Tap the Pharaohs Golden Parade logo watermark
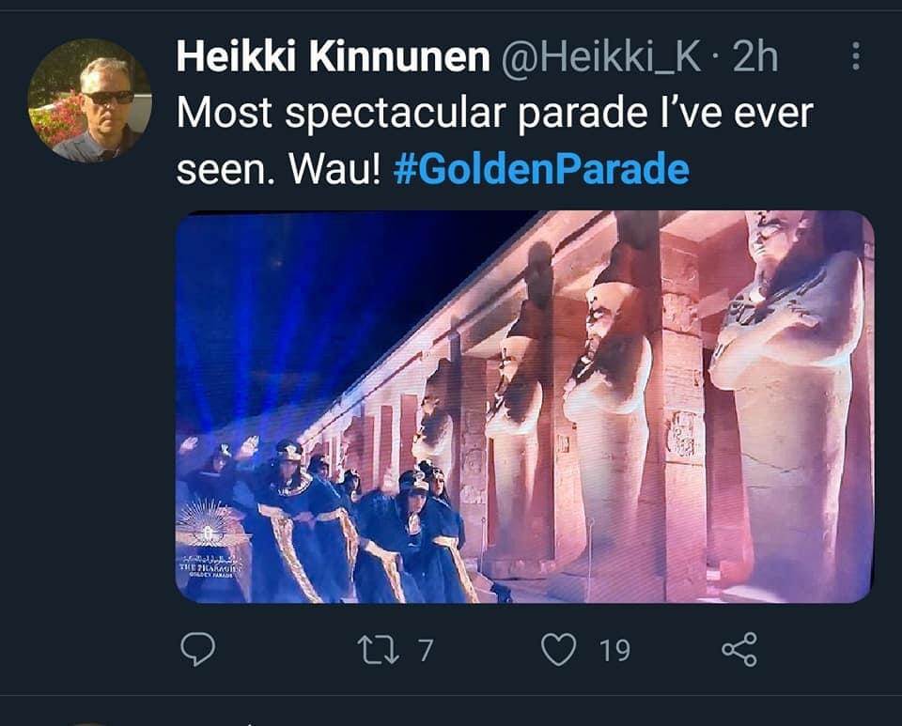 pyautogui.click(x=210, y=537)
